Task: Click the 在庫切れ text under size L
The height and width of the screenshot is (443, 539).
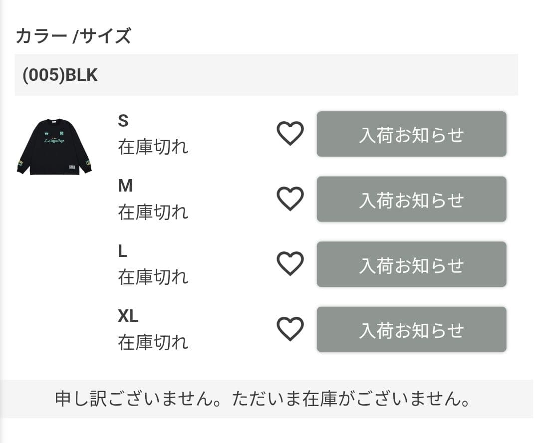Action: point(153,277)
